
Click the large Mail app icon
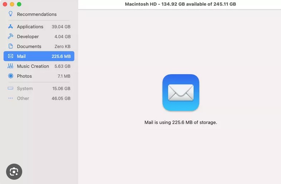[x=181, y=93]
